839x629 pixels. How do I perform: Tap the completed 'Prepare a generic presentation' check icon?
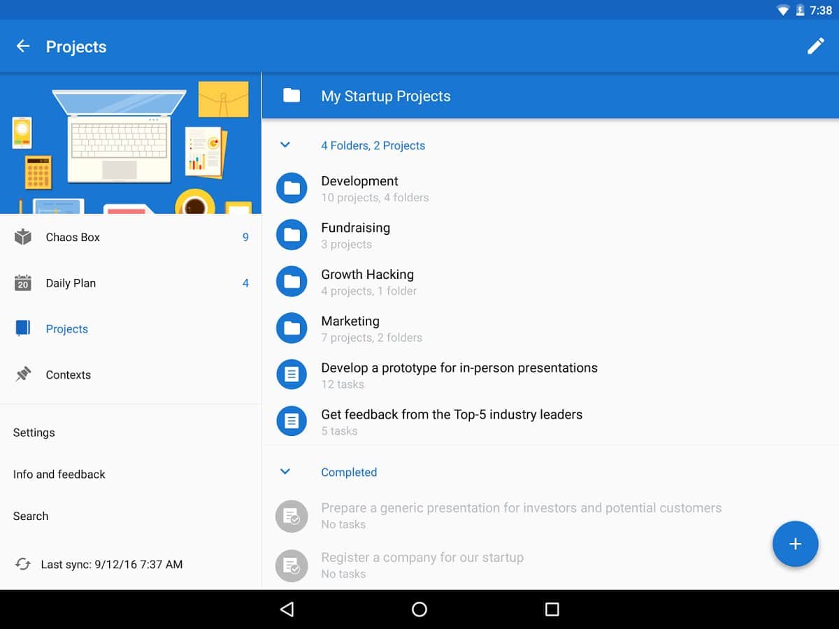click(x=292, y=516)
